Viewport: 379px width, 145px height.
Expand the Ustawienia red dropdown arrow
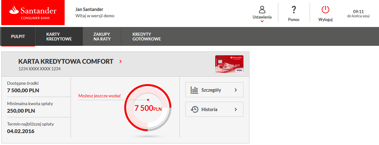[262, 21]
